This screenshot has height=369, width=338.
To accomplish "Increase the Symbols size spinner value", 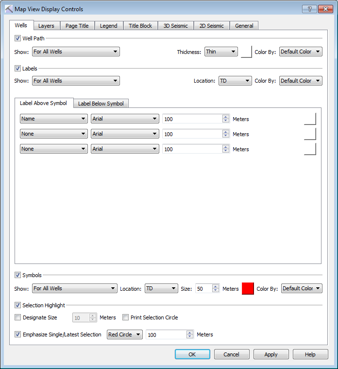I will [x=216, y=286].
